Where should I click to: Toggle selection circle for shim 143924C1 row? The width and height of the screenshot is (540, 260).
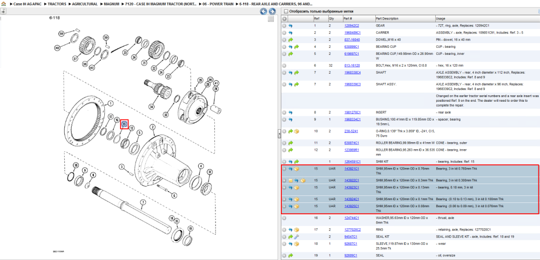pyautogui.click(x=285, y=199)
